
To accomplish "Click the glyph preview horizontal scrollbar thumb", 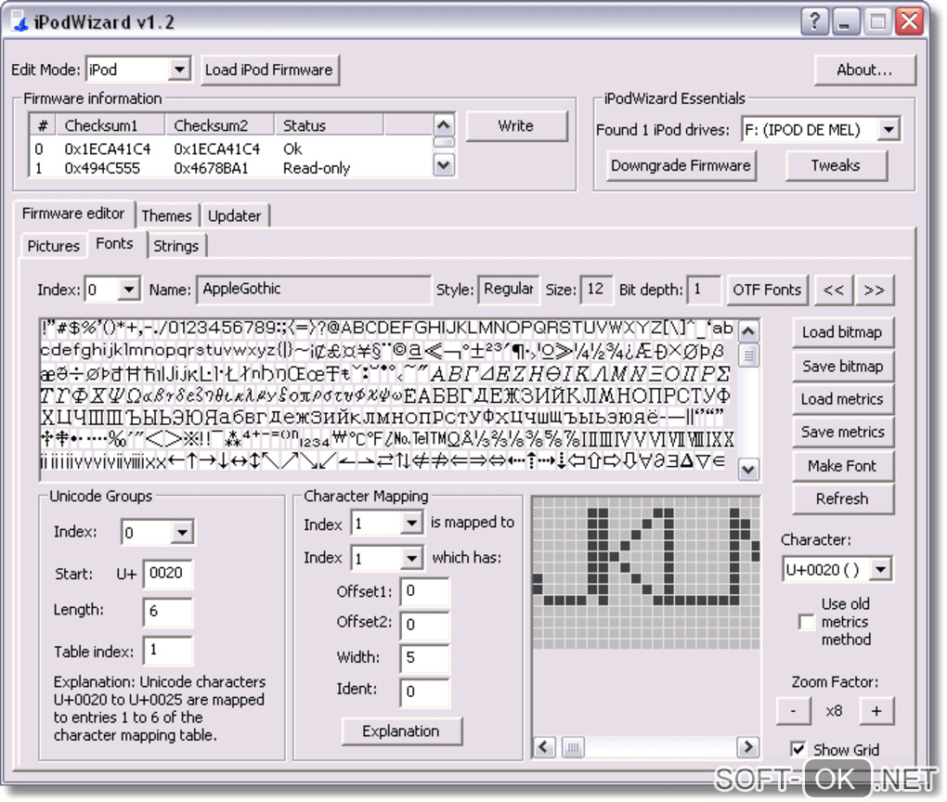I will tap(573, 747).
